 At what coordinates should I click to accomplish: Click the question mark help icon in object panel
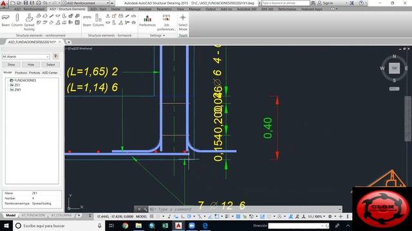point(55,56)
